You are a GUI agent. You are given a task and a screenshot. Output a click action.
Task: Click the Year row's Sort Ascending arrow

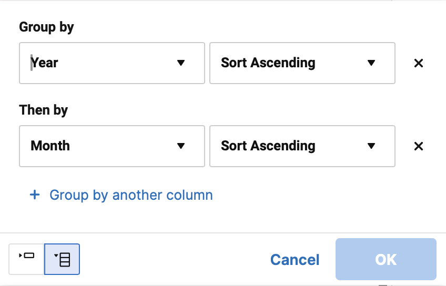coord(371,63)
